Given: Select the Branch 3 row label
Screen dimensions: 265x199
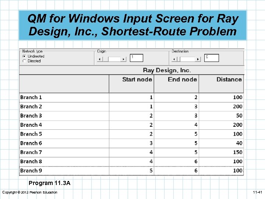Looking at the screenshot, I should [64, 116].
